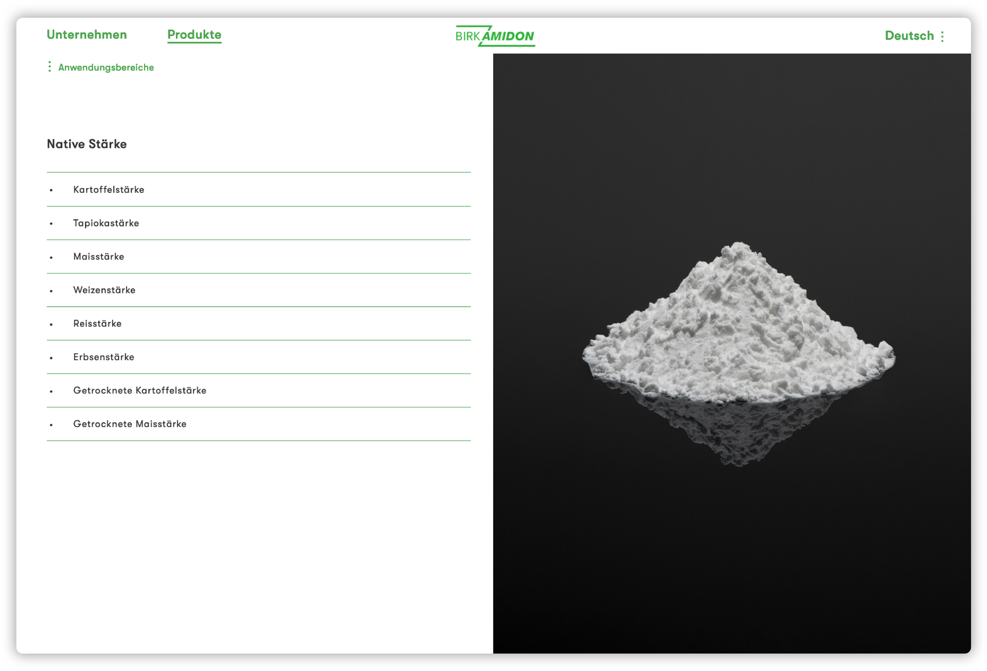Viewport: 987px width, 671px height.
Task: Click bullet point beside Getrocknete Maisstärke
Action: coord(51,425)
